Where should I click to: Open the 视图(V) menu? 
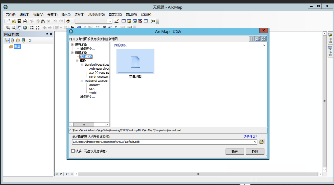point(38,15)
